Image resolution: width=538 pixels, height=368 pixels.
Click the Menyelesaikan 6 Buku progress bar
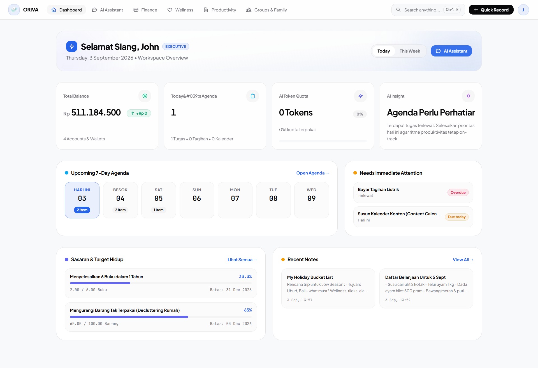161,283
